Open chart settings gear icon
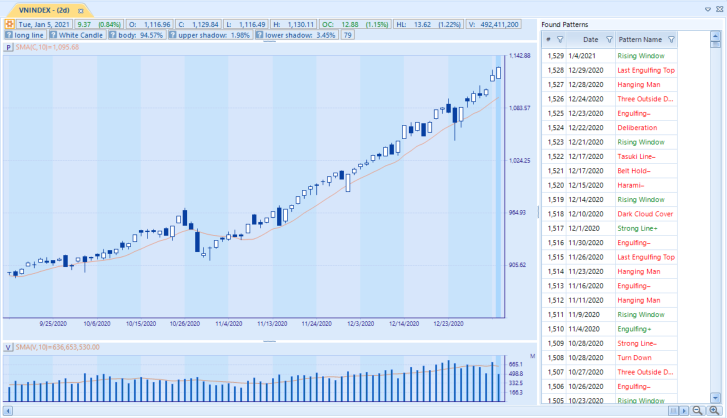This screenshot has height=418, width=727. [9, 24]
